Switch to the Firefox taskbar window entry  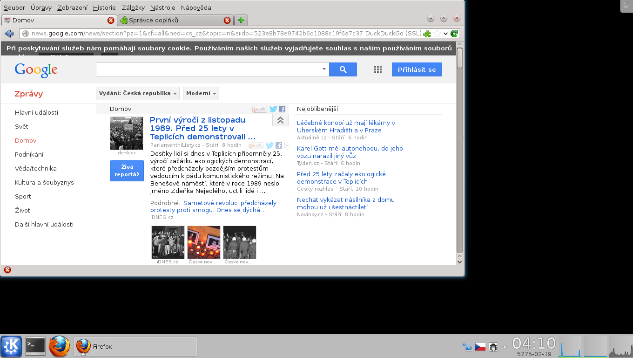135,346
